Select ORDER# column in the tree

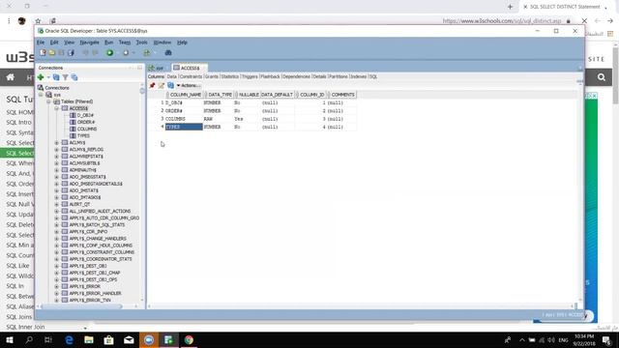pyautogui.click(x=86, y=122)
